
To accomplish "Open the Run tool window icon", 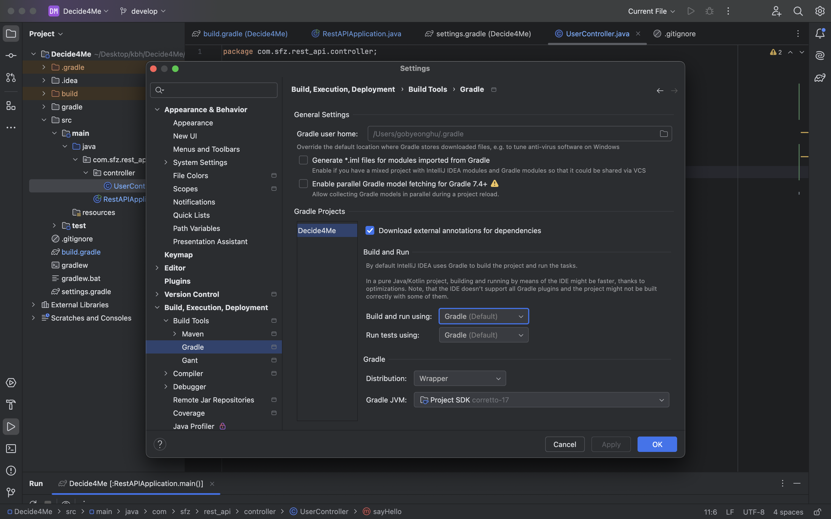I will [x=11, y=427].
